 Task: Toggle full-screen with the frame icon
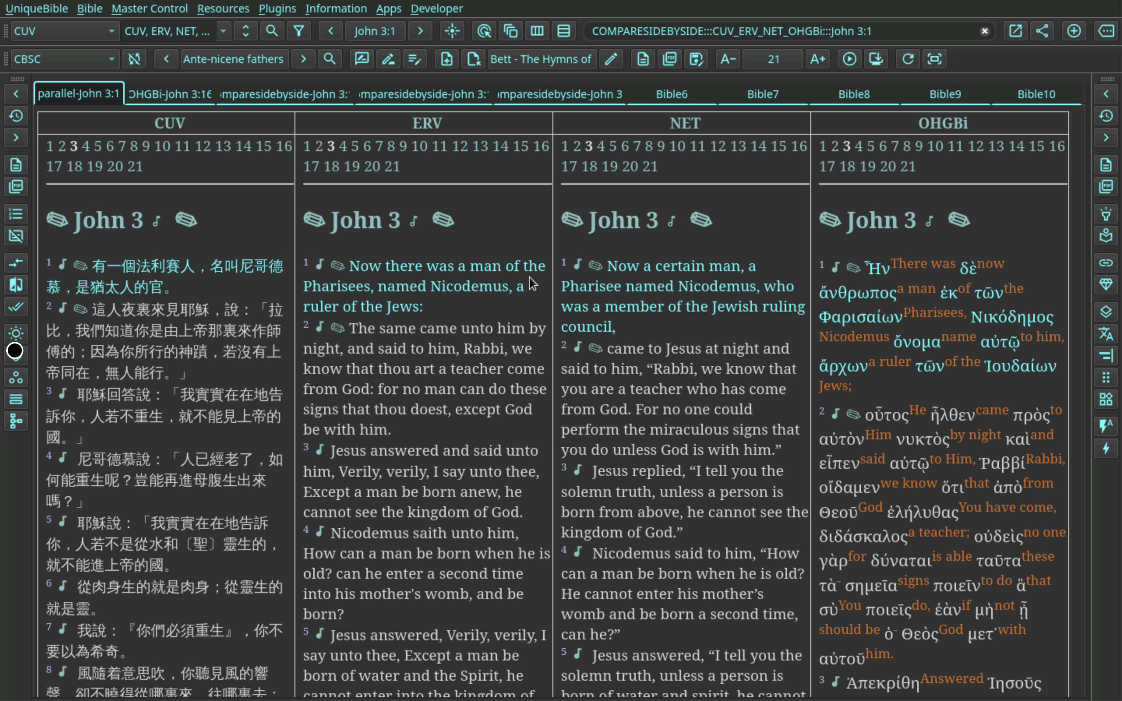935,59
